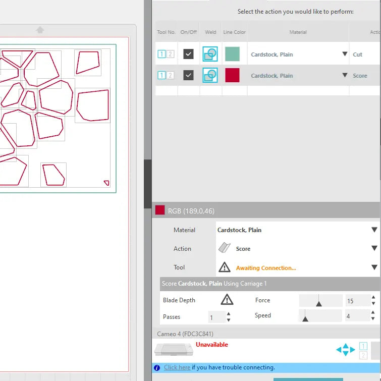Image resolution: width=381 pixels, height=381 pixels.
Task: Open the Tool dropdown showing Awaiting Connection
Action: click(374, 267)
